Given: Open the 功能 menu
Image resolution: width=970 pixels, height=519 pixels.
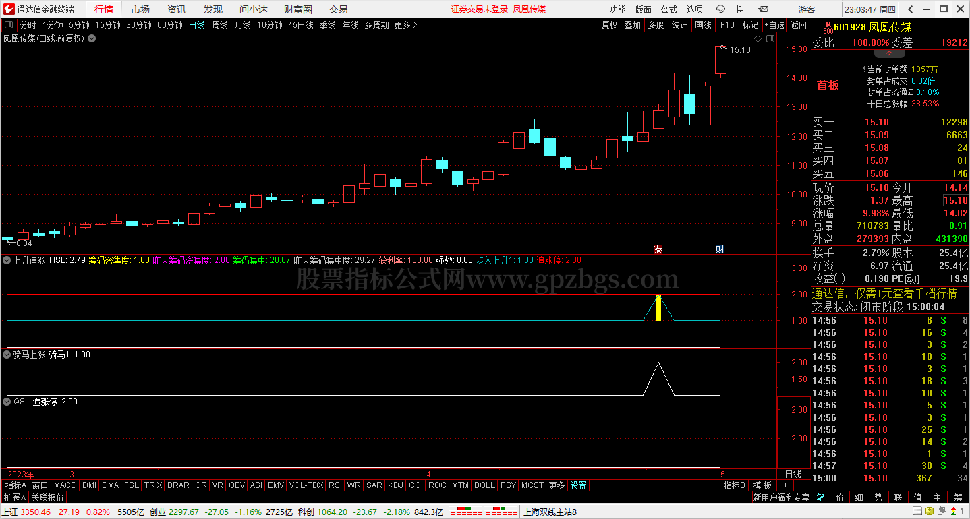Looking at the screenshot, I should (617, 9).
